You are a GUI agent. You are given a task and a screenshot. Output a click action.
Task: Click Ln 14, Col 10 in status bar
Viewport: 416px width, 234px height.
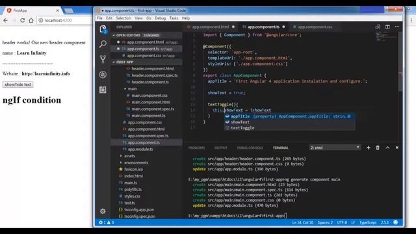point(302,222)
